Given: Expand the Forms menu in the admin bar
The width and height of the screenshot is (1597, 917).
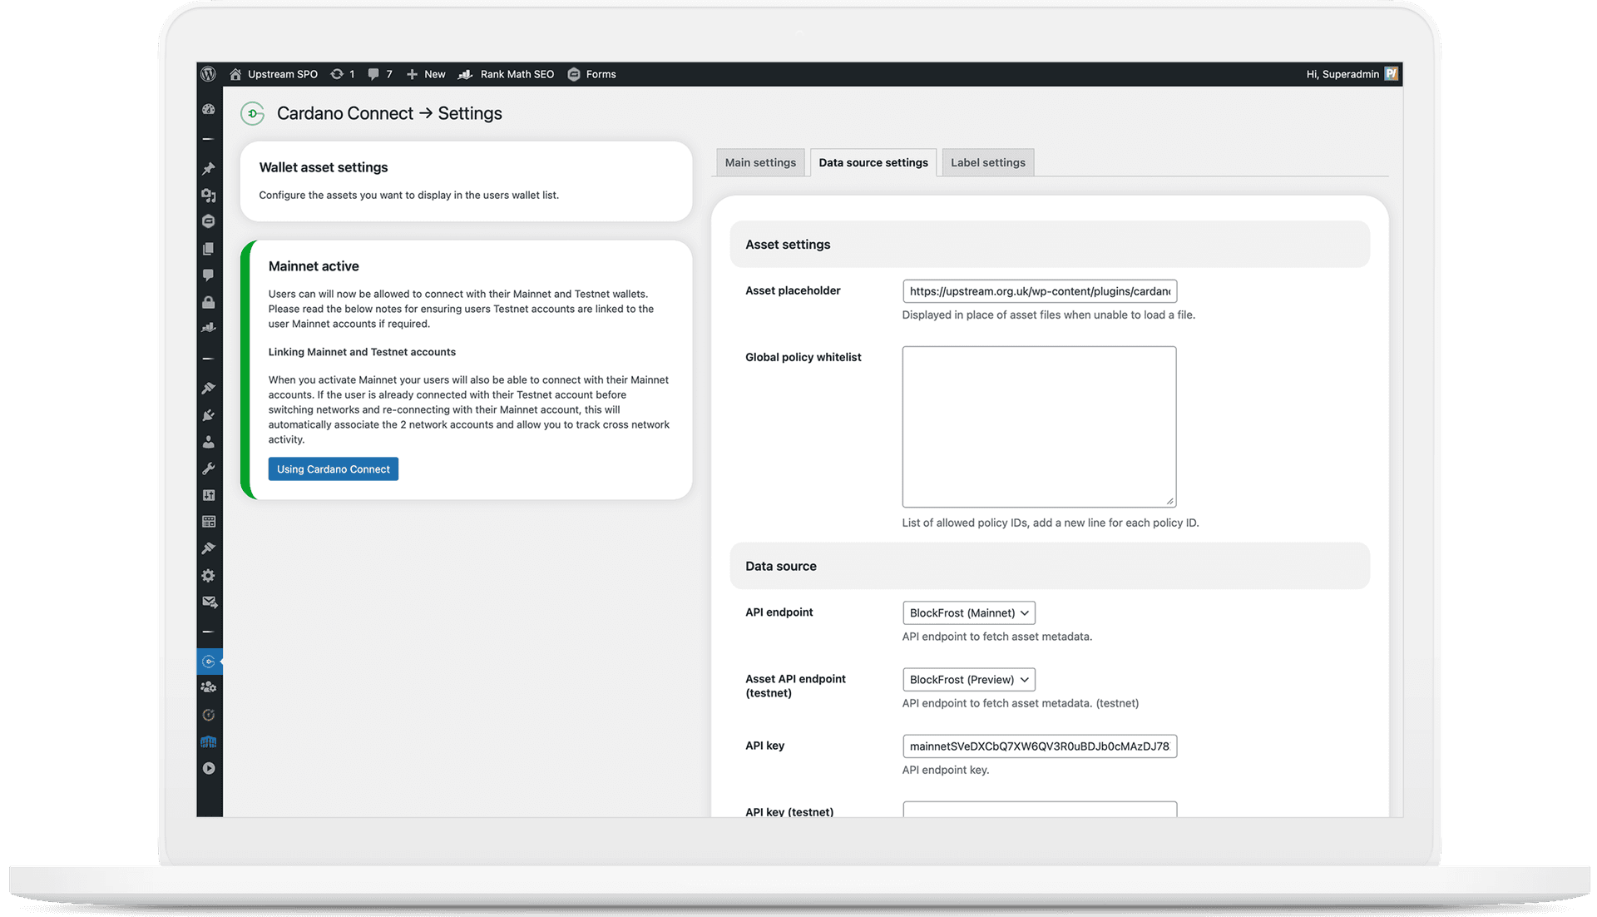Looking at the screenshot, I should pyautogui.click(x=591, y=74).
